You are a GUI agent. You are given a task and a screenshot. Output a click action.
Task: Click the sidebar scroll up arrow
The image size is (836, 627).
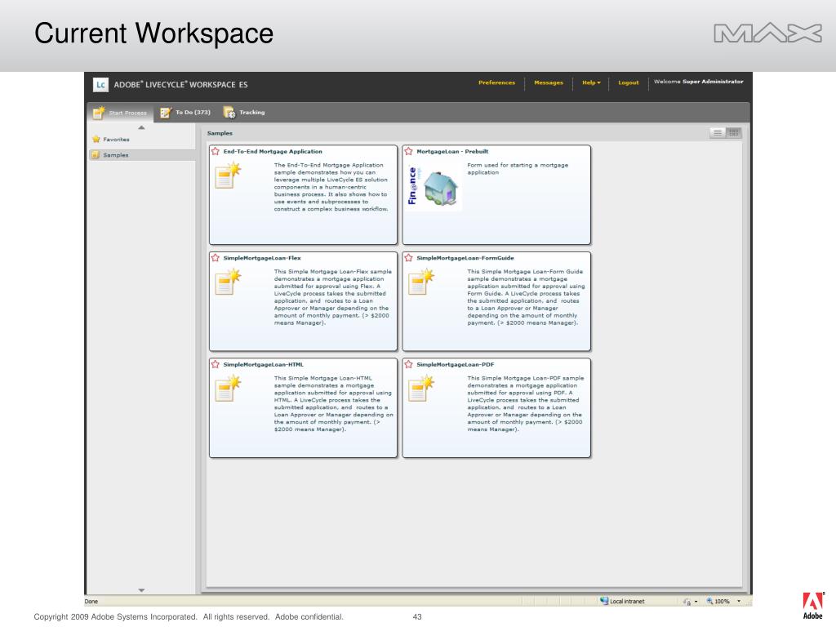141,127
